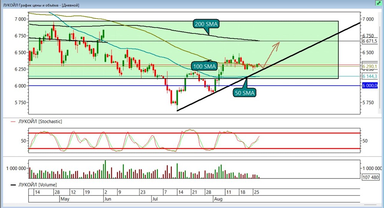Select the 200 SMA callout label

pyautogui.click(x=206, y=24)
